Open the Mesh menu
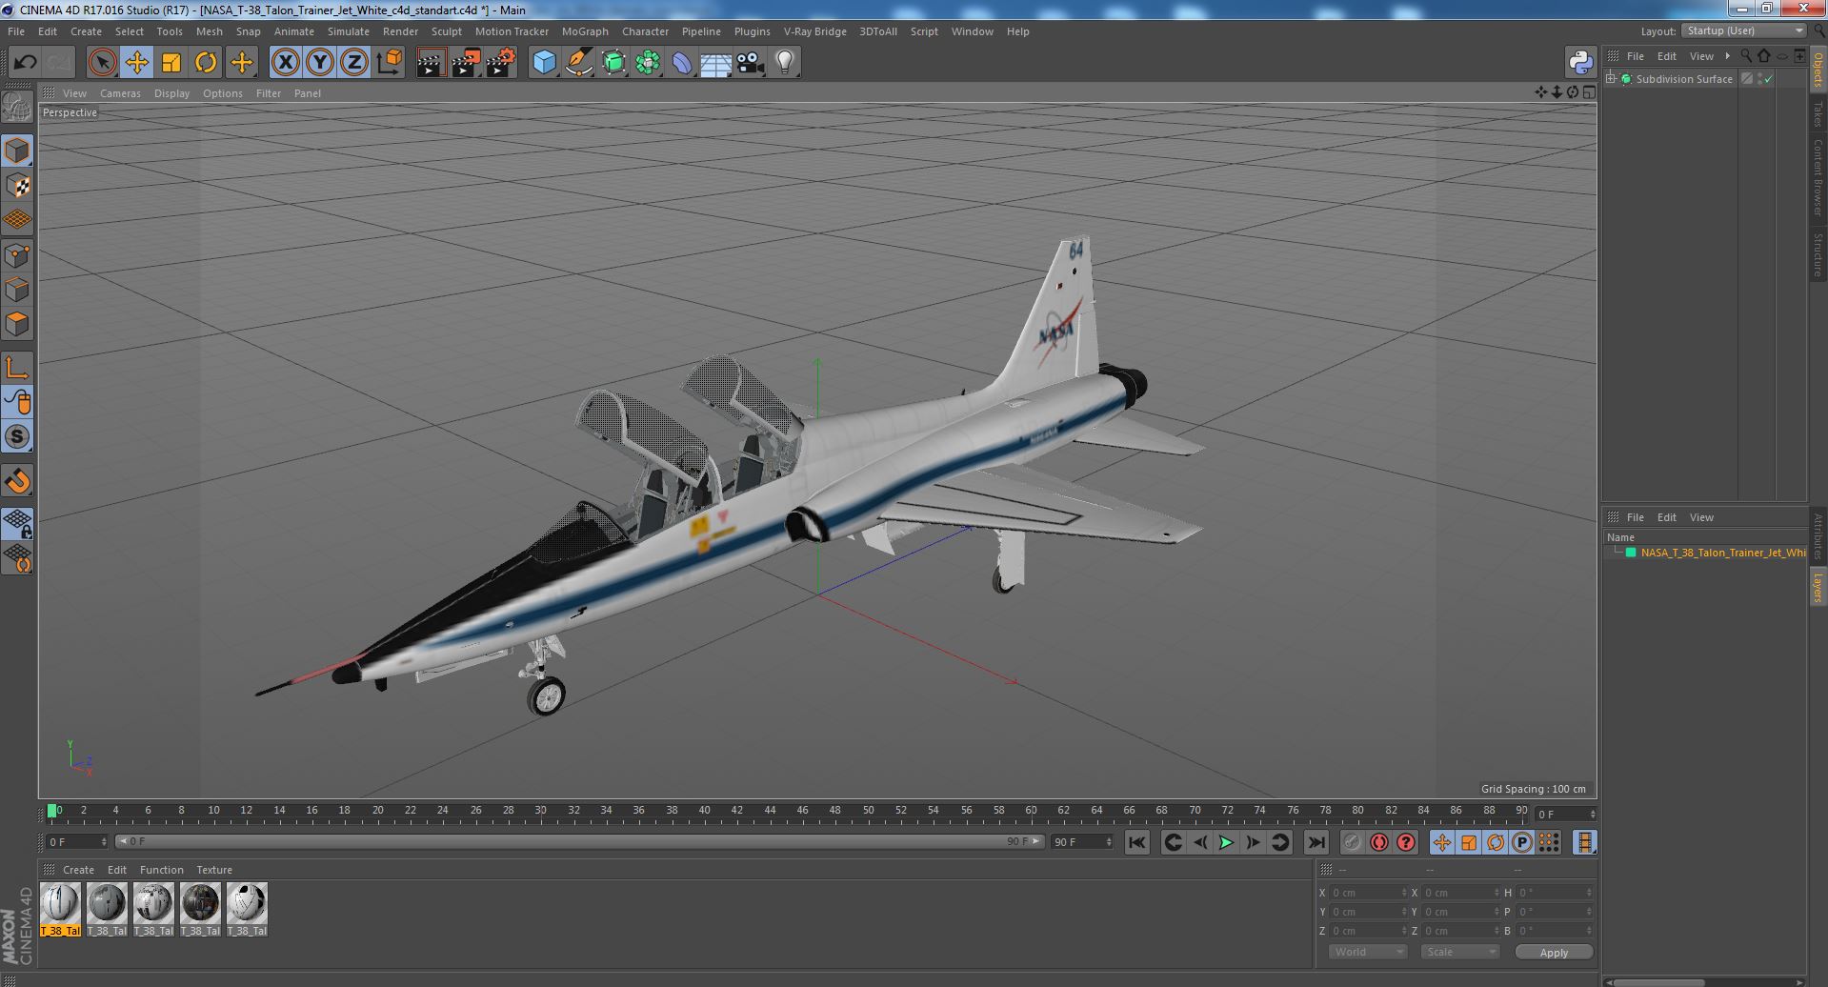The width and height of the screenshot is (1828, 987). point(209,31)
